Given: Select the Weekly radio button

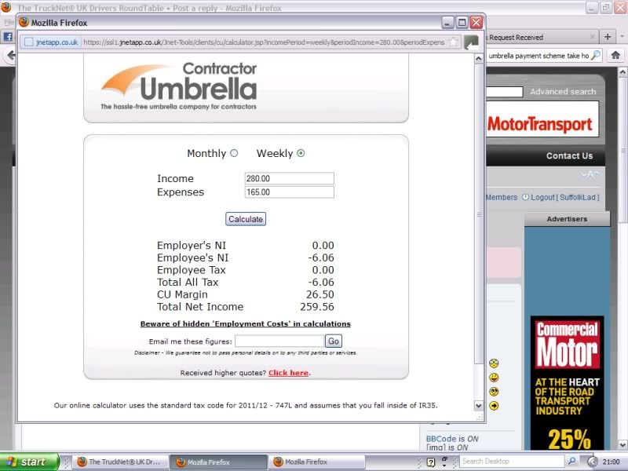Looking at the screenshot, I should 301,153.
